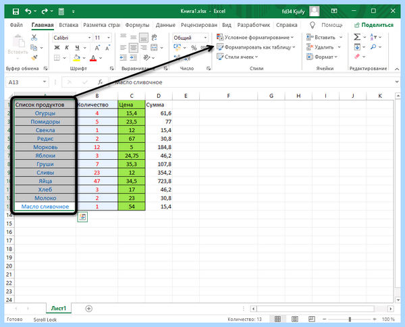Apply the percent number style
The image size is (405, 327).
(x=194, y=48)
